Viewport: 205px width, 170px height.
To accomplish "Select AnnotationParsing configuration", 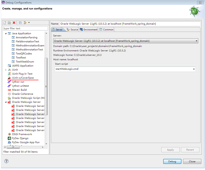I will (x=27, y=38).
